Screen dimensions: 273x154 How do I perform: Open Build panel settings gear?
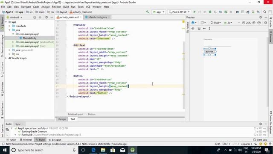[261, 124]
